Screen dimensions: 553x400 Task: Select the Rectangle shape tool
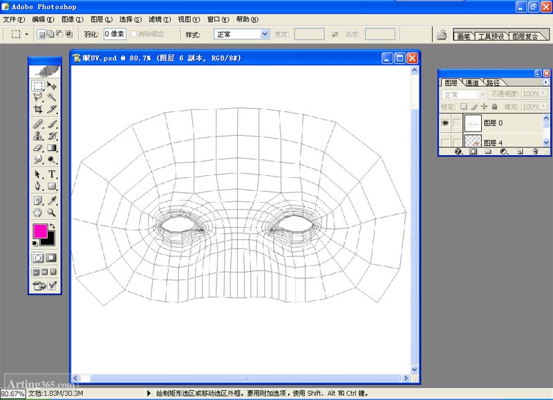pos(51,186)
